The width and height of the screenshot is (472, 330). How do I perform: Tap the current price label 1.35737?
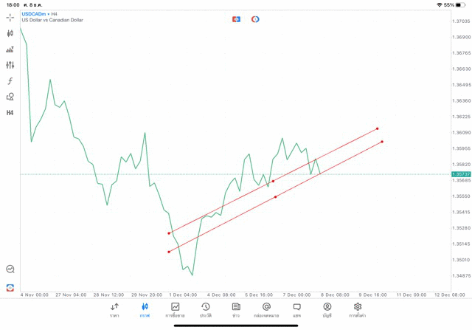(x=461, y=174)
